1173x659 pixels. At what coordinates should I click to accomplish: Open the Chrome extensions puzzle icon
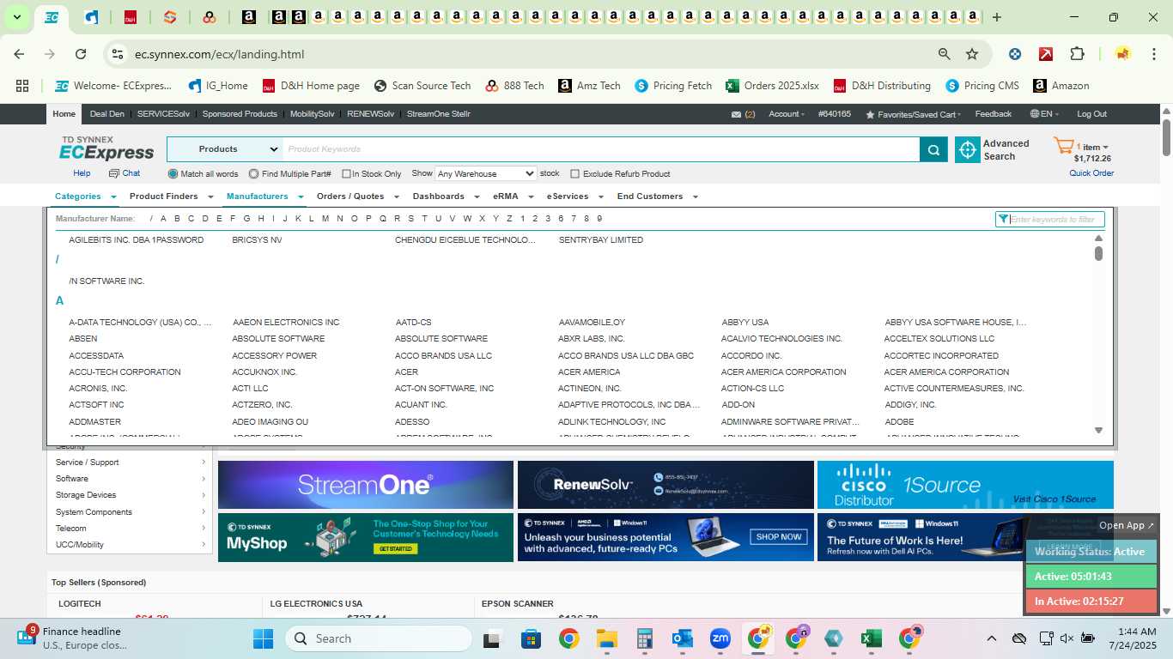click(x=1077, y=54)
